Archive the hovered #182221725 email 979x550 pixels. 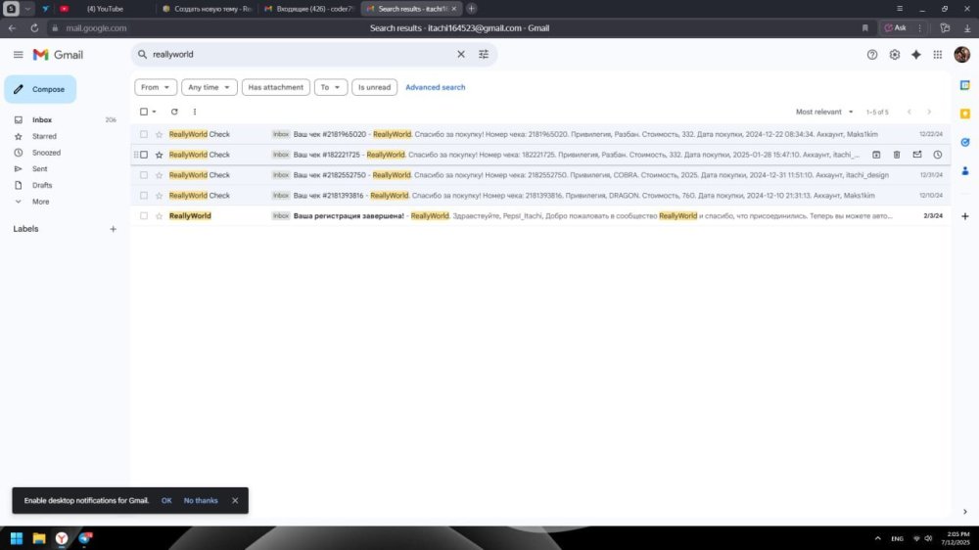[876, 155]
